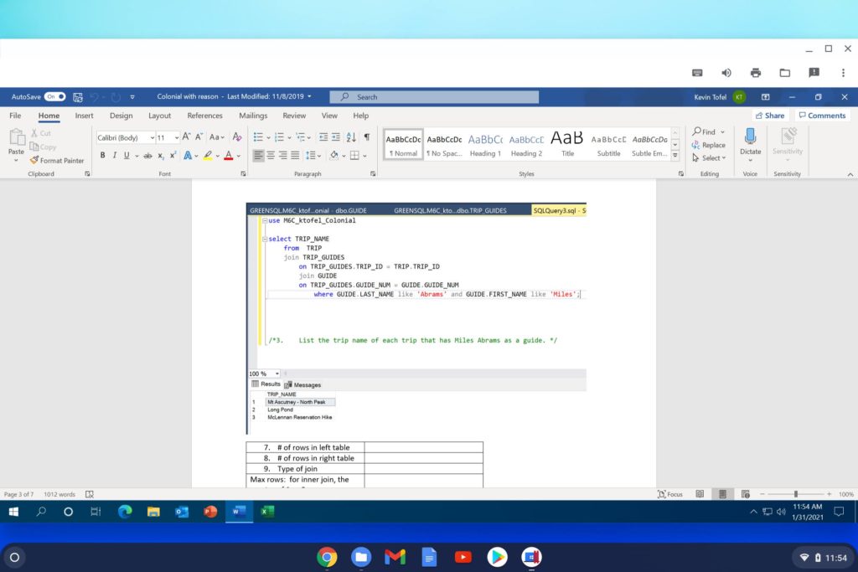Align text left
The height and width of the screenshot is (572, 858).
pos(258,156)
